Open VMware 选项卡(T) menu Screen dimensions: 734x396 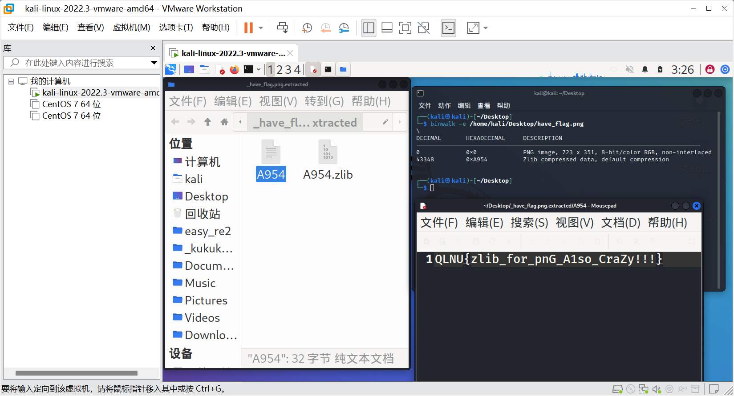click(x=176, y=28)
